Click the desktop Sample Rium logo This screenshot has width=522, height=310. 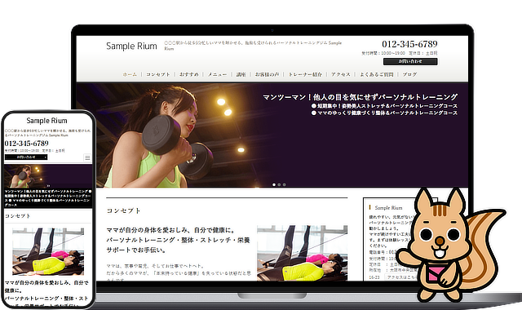coord(131,46)
